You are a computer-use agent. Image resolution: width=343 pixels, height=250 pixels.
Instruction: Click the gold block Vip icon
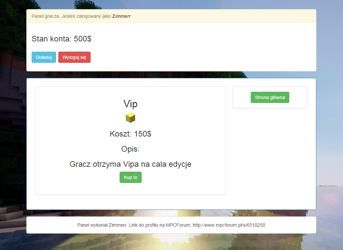tap(130, 118)
